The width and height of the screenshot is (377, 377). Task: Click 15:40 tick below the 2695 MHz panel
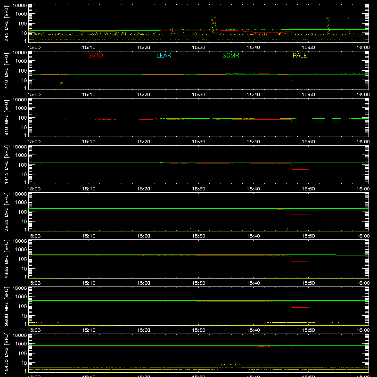(x=254, y=236)
